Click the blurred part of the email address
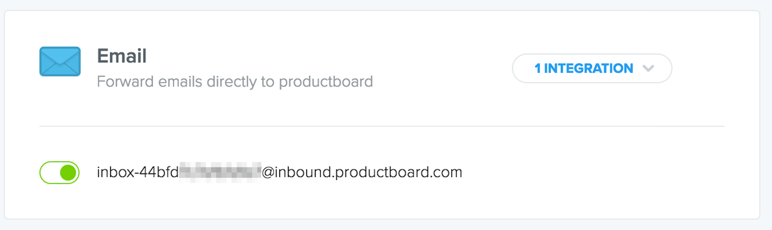 tap(220, 172)
